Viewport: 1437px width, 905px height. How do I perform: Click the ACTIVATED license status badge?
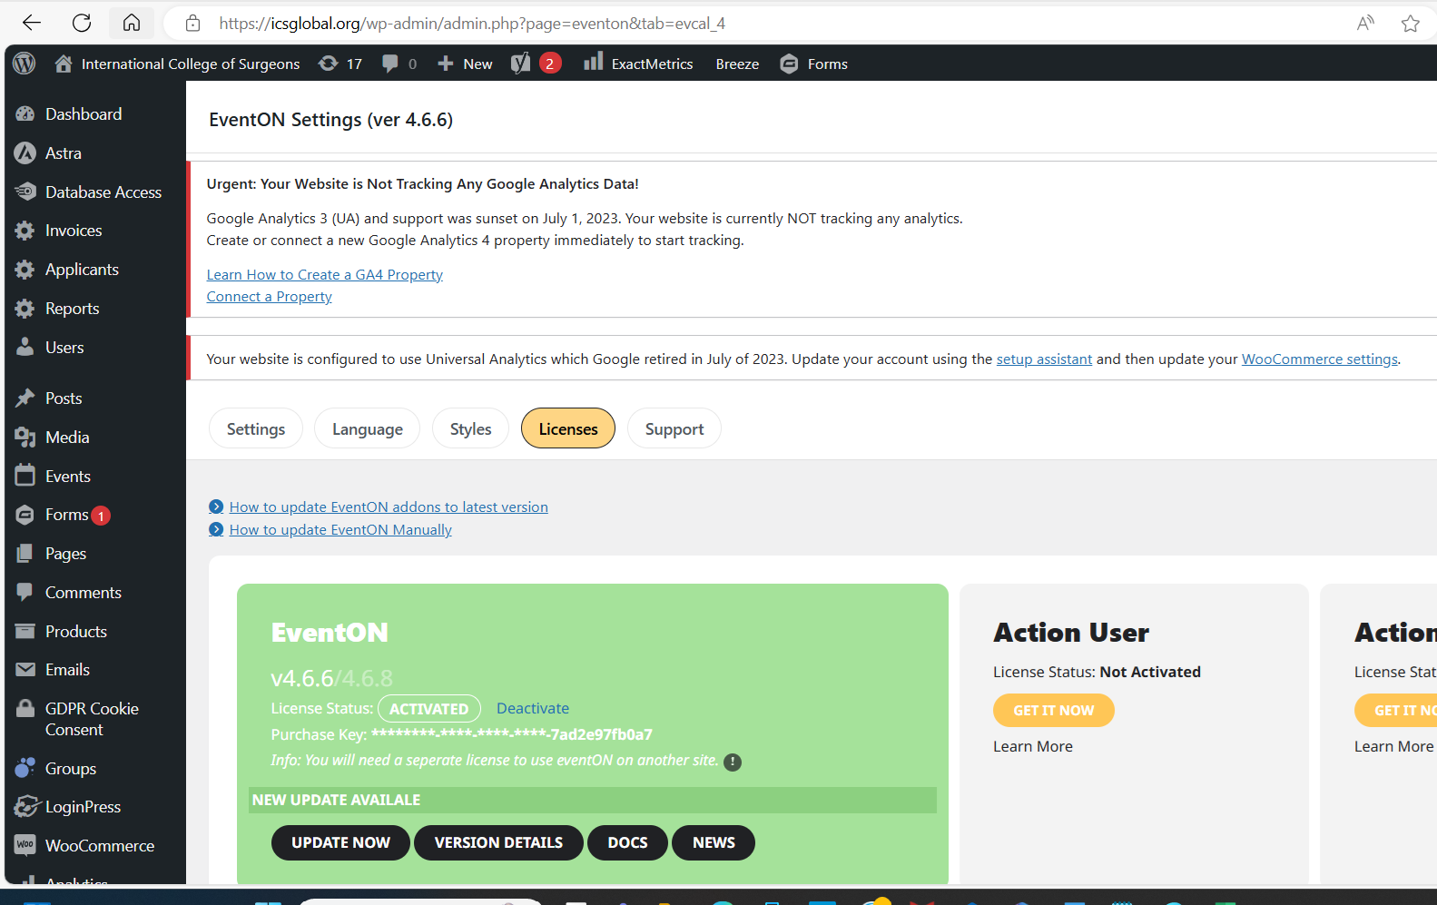(x=429, y=709)
